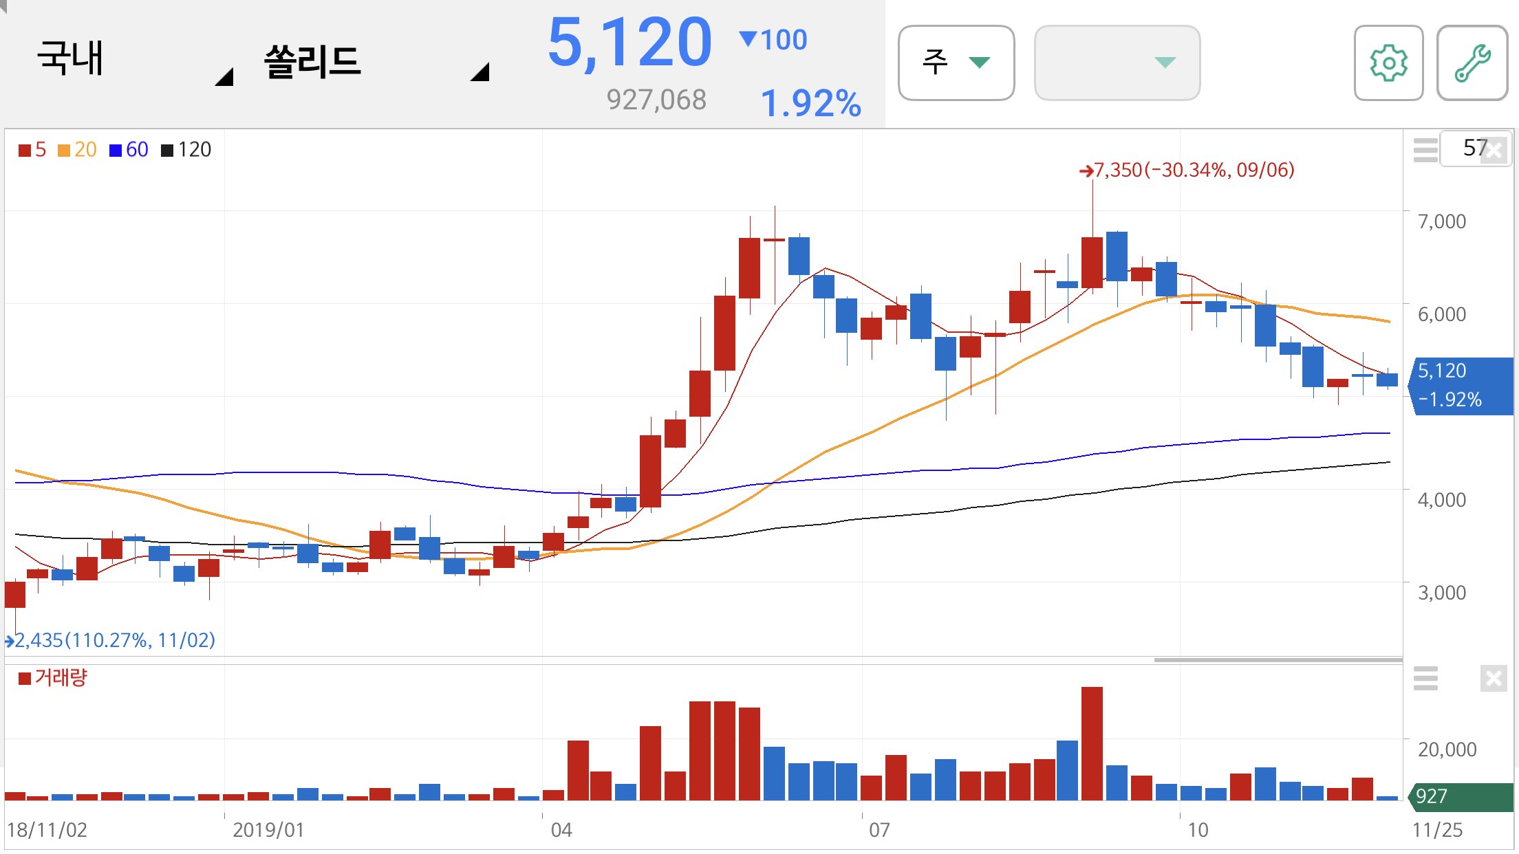Select the 120-day moving average legend
Screen dimensions: 1519x854
[x=186, y=149]
